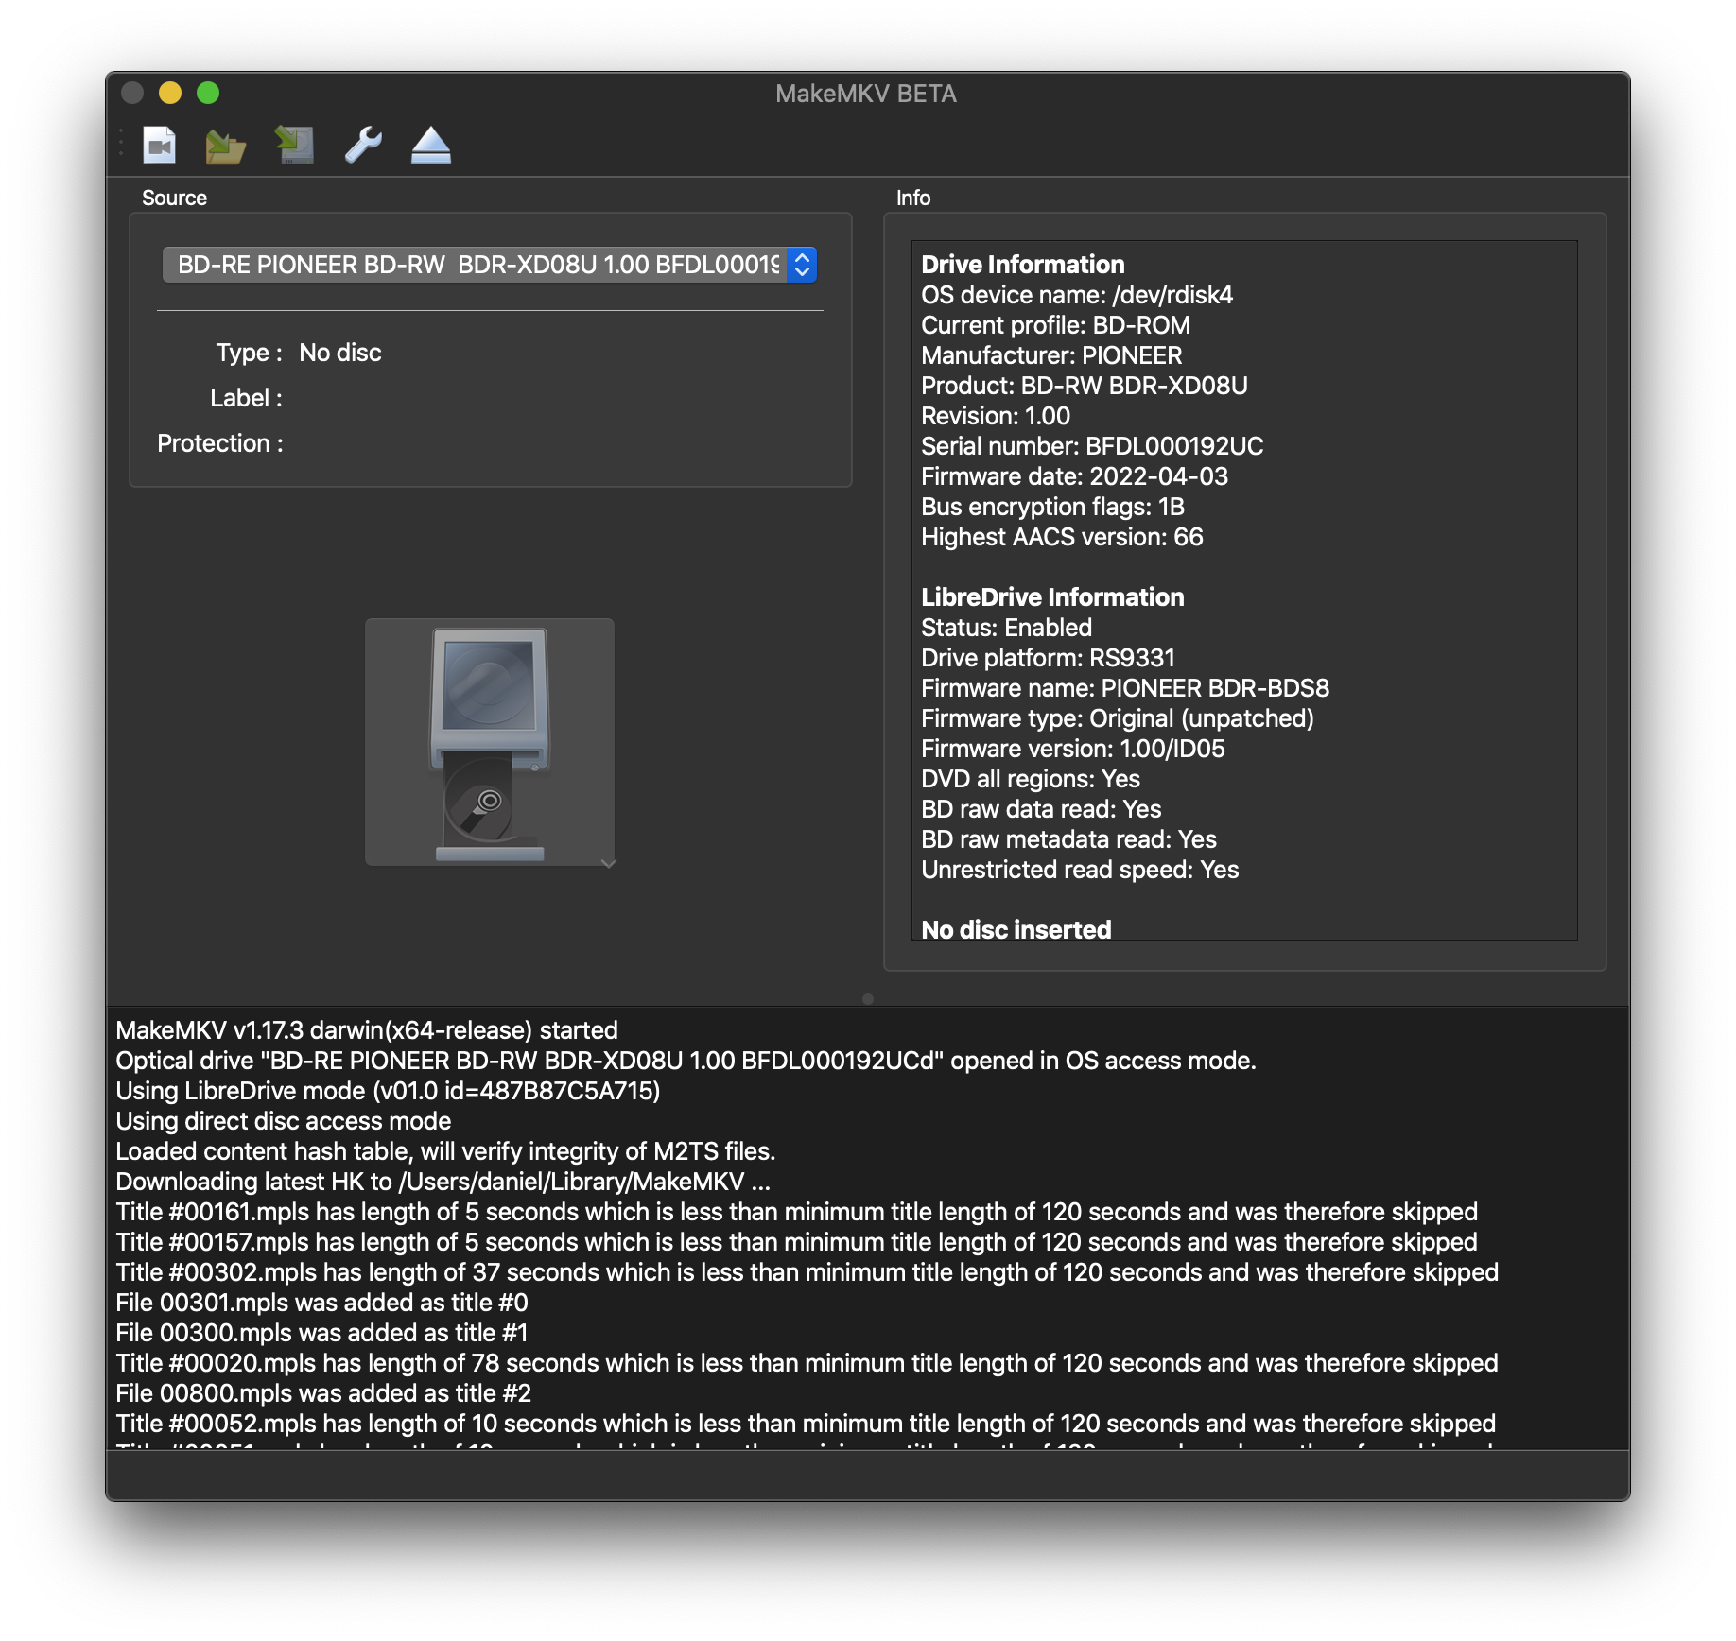Select 'Firmware type: Original (unpatched)' line

(1118, 718)
